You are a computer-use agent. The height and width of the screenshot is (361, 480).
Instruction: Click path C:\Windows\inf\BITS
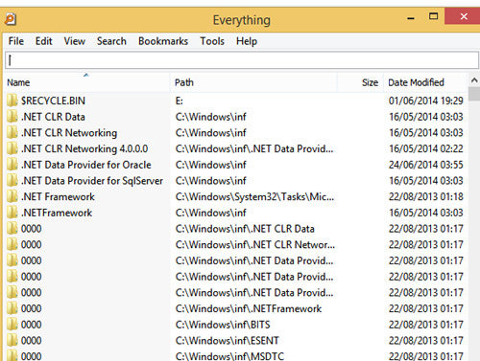point(223,325)
